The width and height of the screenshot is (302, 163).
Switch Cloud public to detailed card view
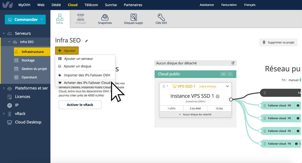(223, 74)
